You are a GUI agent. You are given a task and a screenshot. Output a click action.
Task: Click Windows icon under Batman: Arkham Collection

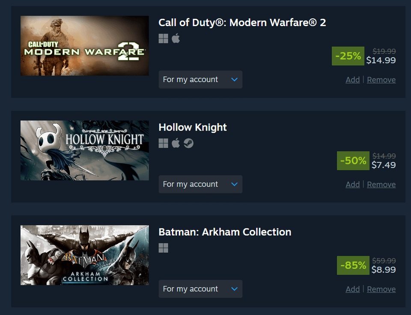click(x=163, y=248)
